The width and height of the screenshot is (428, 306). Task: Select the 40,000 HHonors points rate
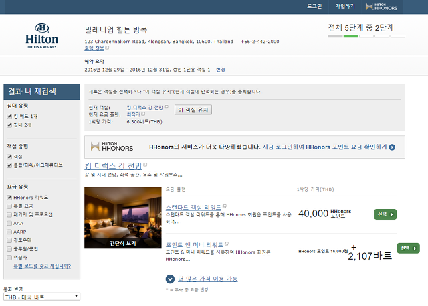tap(385, 214)
